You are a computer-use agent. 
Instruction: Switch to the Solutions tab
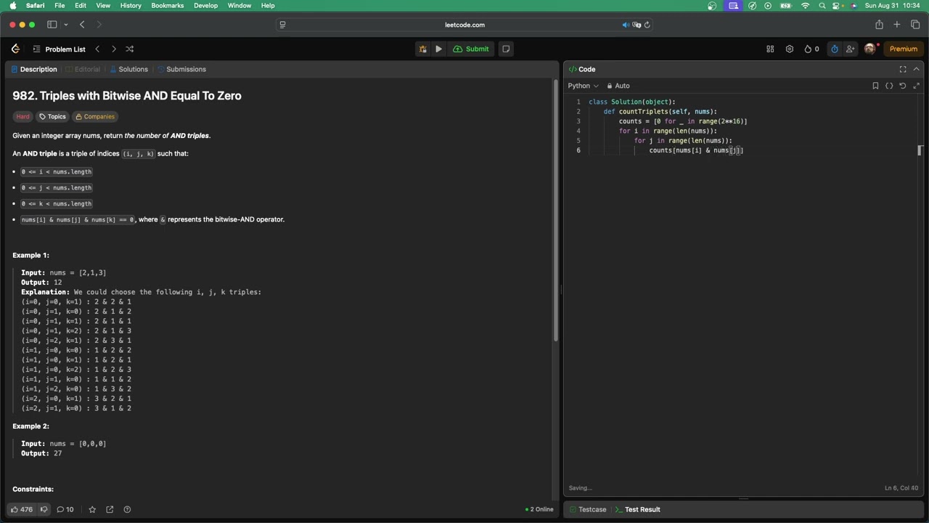(x=128, y=69)
